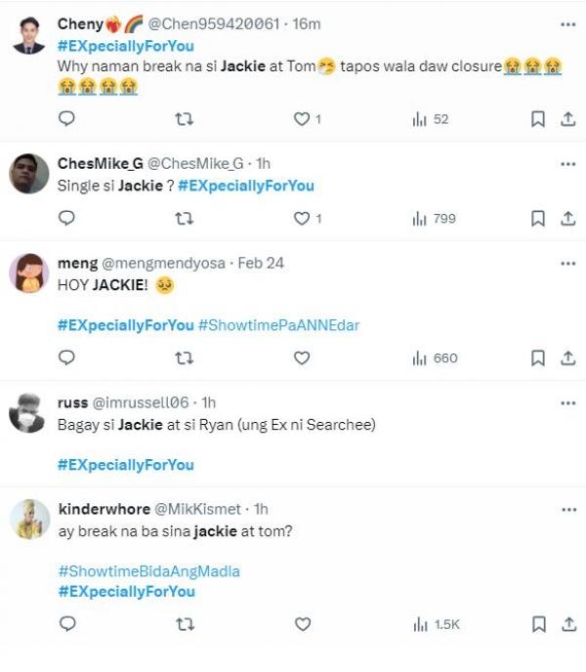586x672 pixels.
Task: Open #ShowtimeBidaAngMadla hashtag
Action: 148,570
